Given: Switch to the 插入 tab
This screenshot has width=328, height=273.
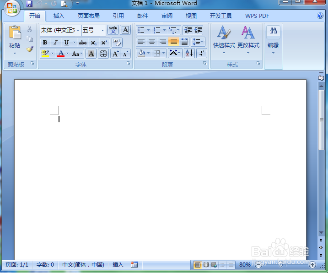Looking at the screenshot, I should (x=59, y=16).
